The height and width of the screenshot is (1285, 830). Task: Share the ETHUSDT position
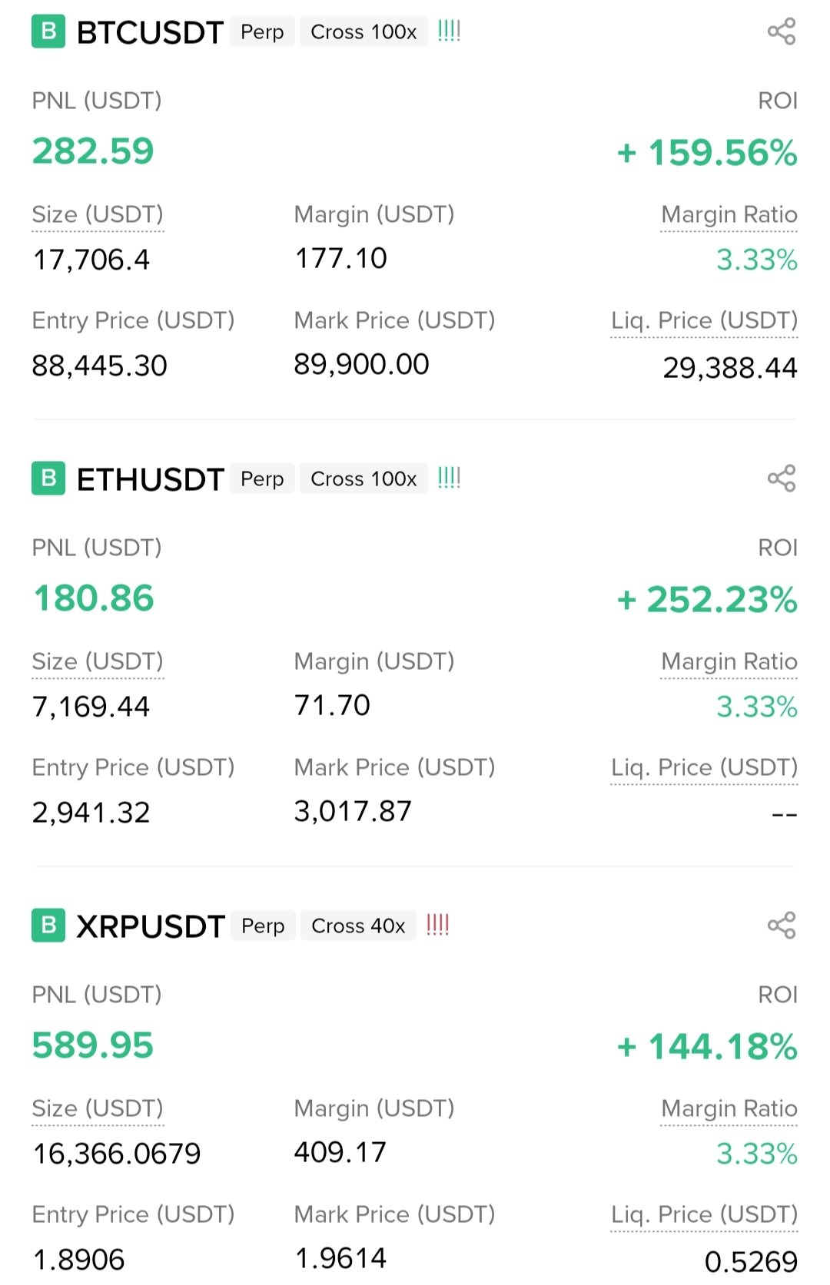pyautogui.click(x=782, y=479)
